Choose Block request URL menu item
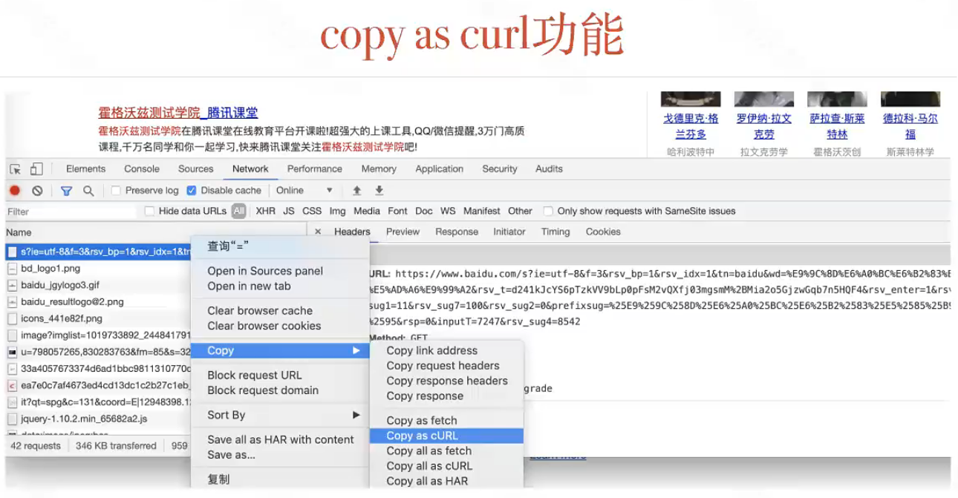 pyautogui.click(x=280, y=376)
